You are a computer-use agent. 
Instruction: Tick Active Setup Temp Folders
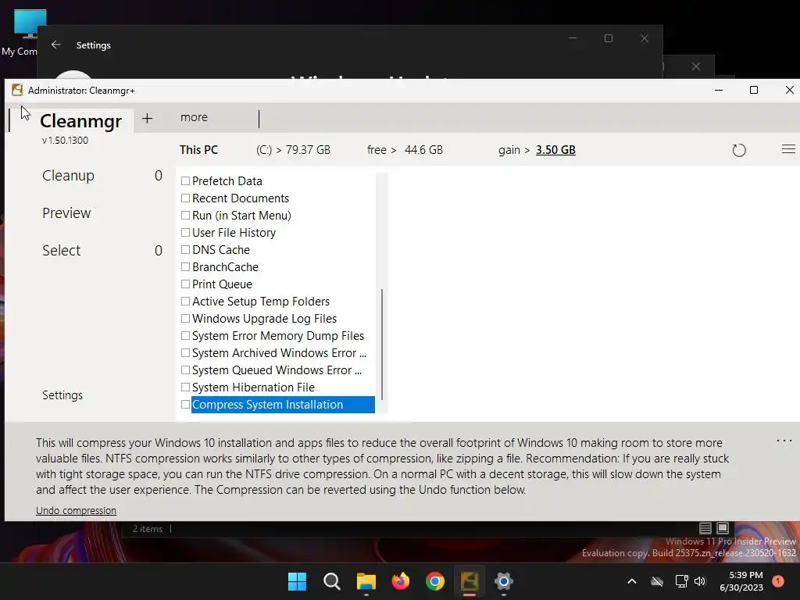pos(185,302)
